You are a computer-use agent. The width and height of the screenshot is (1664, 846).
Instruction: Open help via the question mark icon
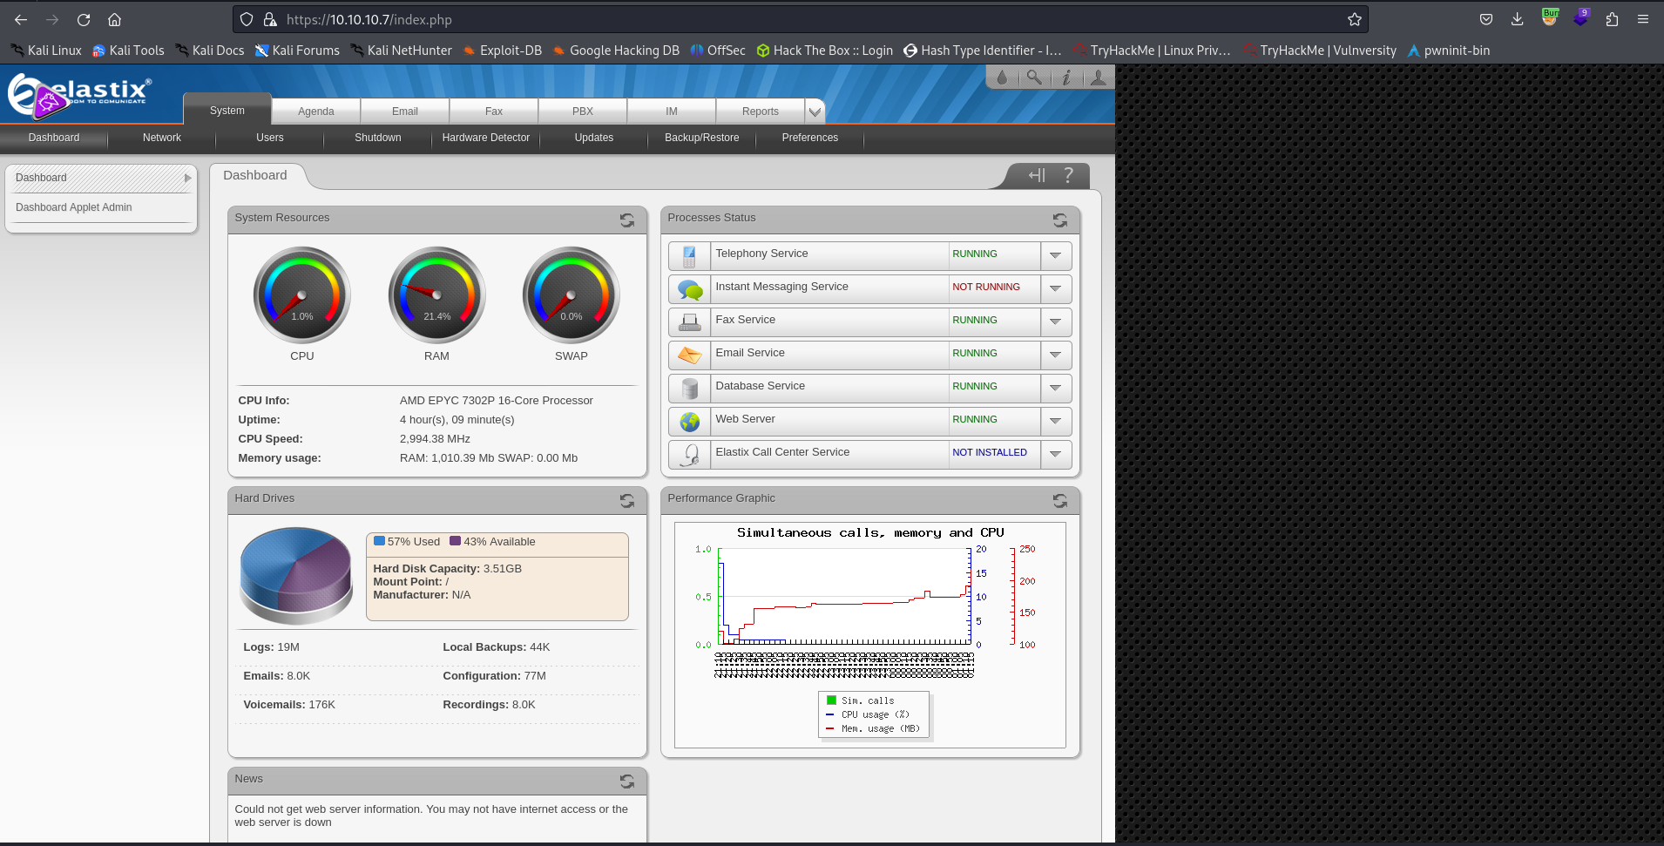(x=1069, y=175)
